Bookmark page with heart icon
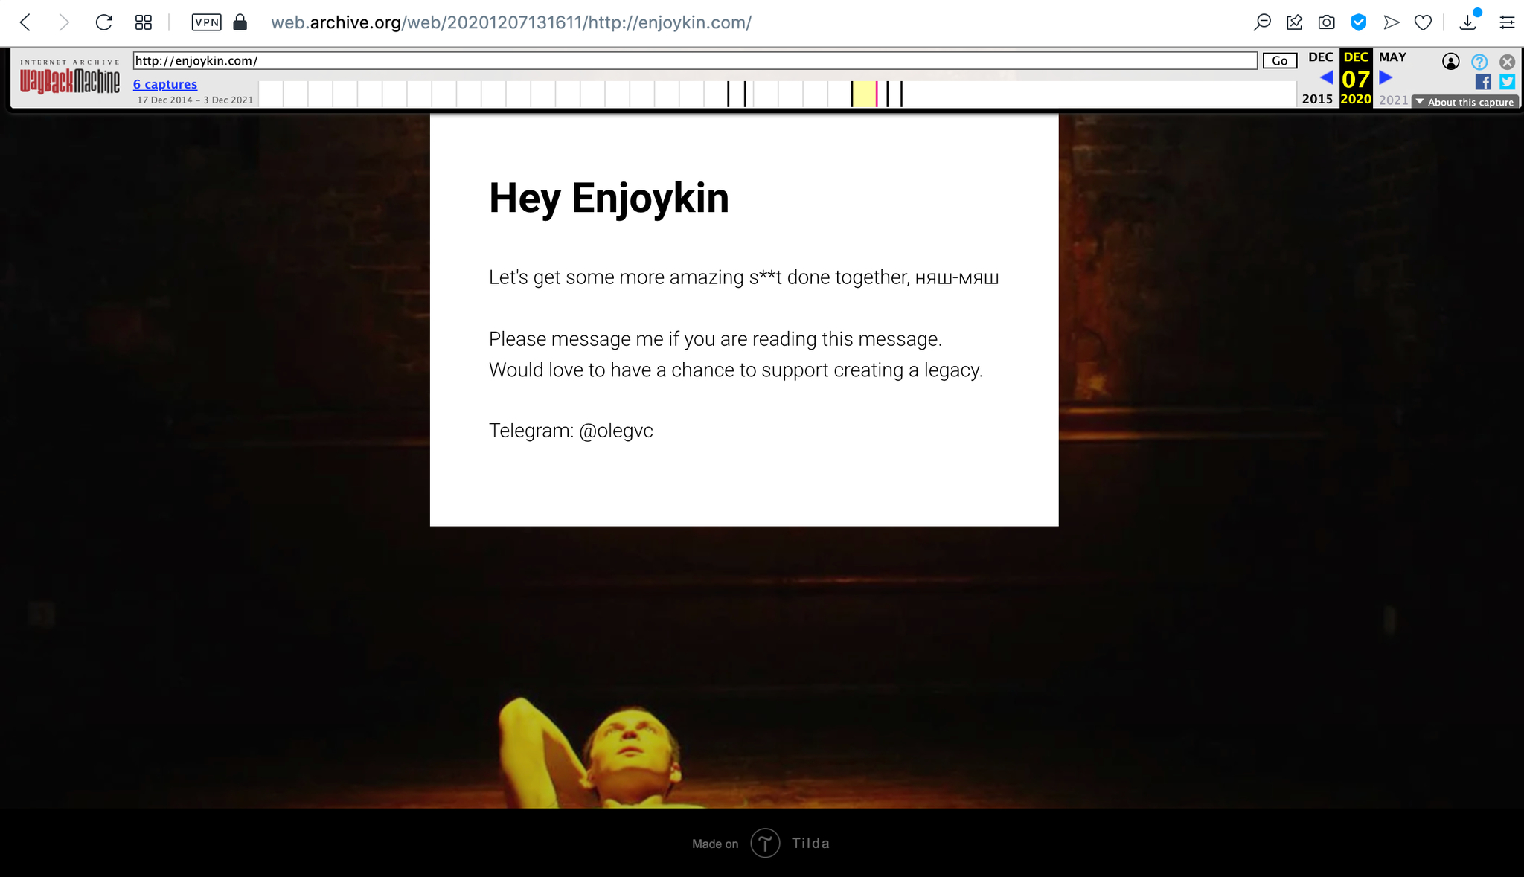The width and height of the screenshot is (1524, 877). click(x=1423, y=22)
